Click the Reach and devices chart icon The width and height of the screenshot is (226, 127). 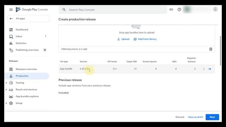pyautogui.click(x=11, y=90)
